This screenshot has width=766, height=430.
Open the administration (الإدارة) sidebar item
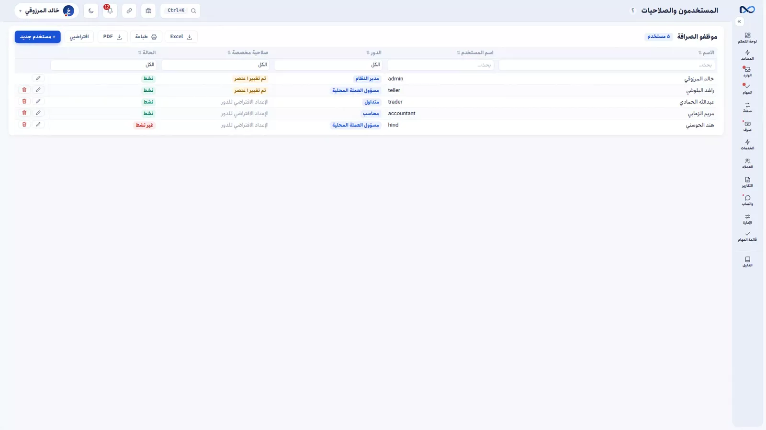747,219
